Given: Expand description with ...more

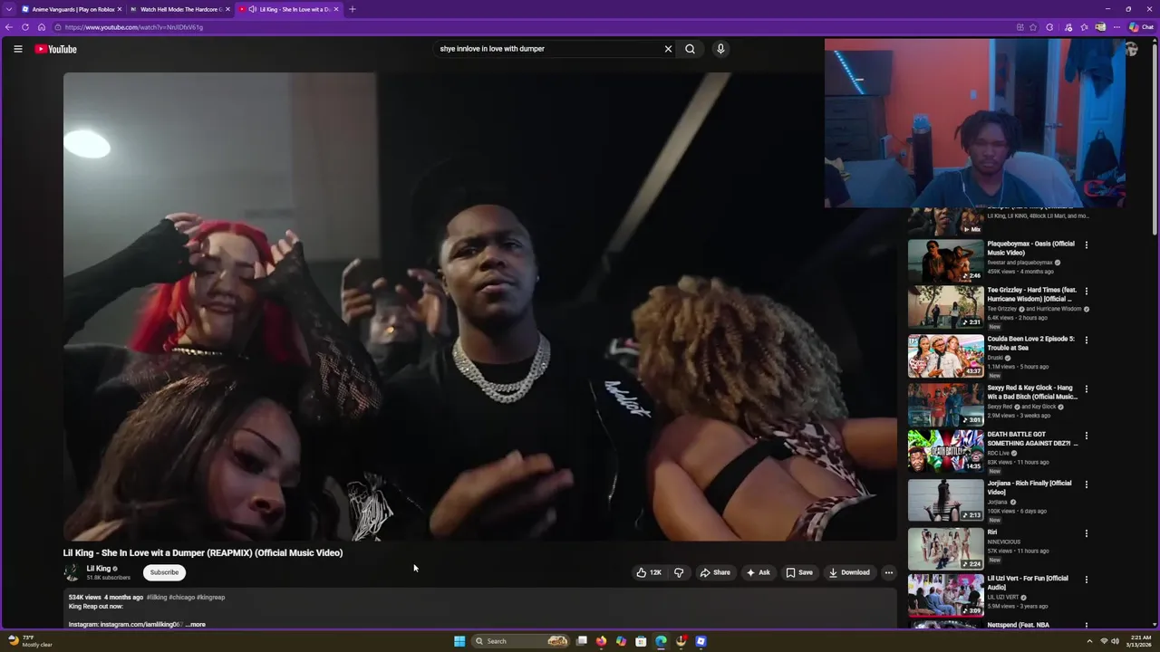Looking at the screenshot, I should coord(196,625).
